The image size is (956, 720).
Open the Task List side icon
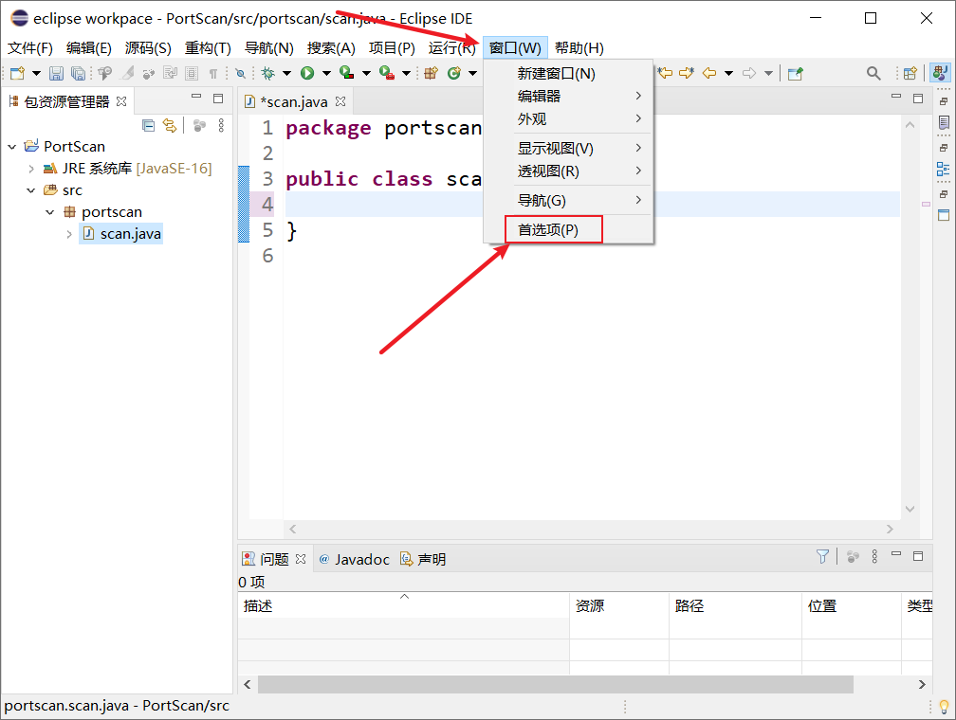(x=944, y=123)
